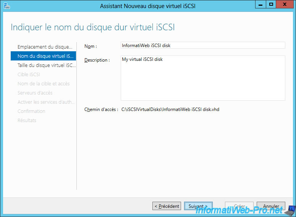Click the Chemin d'accès .vhd path text
The width and height of the screenshot is (296, 217).
pos(170,109)
